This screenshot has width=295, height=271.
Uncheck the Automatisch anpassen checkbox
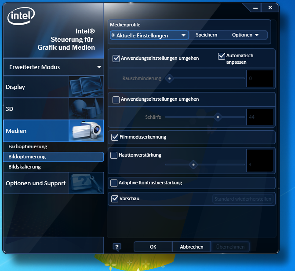[x=222, y=56]
